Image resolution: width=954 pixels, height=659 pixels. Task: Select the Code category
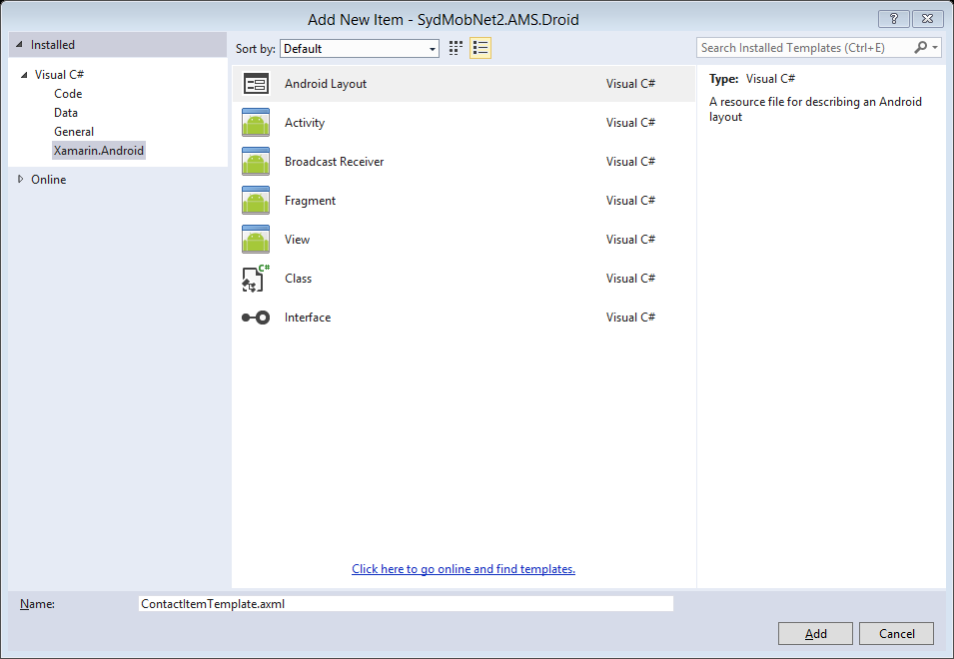[68, 94]
